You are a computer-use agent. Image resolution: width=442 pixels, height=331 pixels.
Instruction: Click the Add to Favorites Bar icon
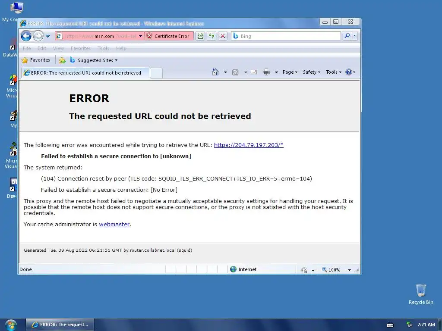pos(62,60)
